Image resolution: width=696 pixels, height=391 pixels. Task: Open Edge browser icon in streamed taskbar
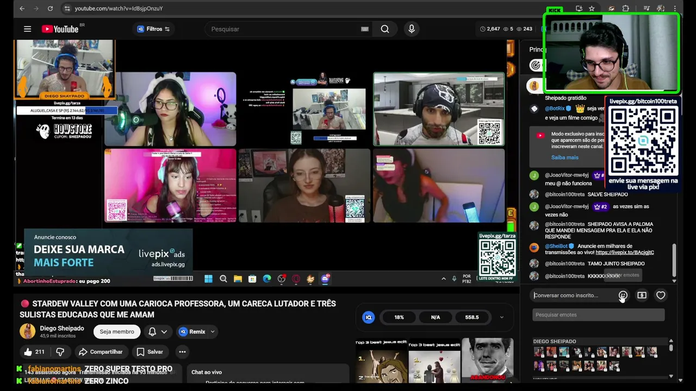tap(267, 279)
